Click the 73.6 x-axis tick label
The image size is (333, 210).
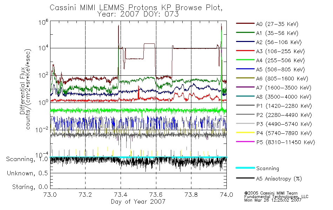point(156,195)
